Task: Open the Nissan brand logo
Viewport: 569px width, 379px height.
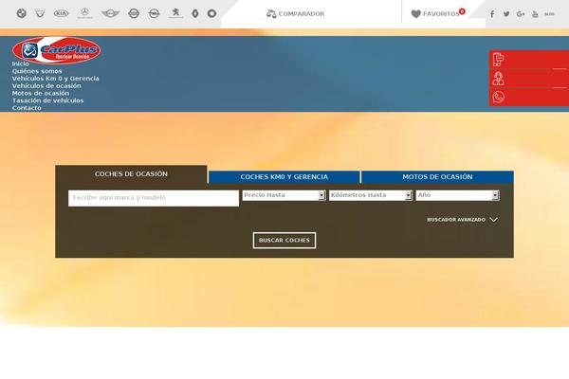Action: coord(134,14)
